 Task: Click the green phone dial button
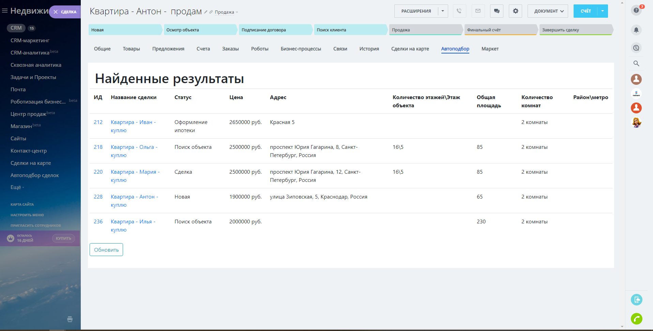636,319
